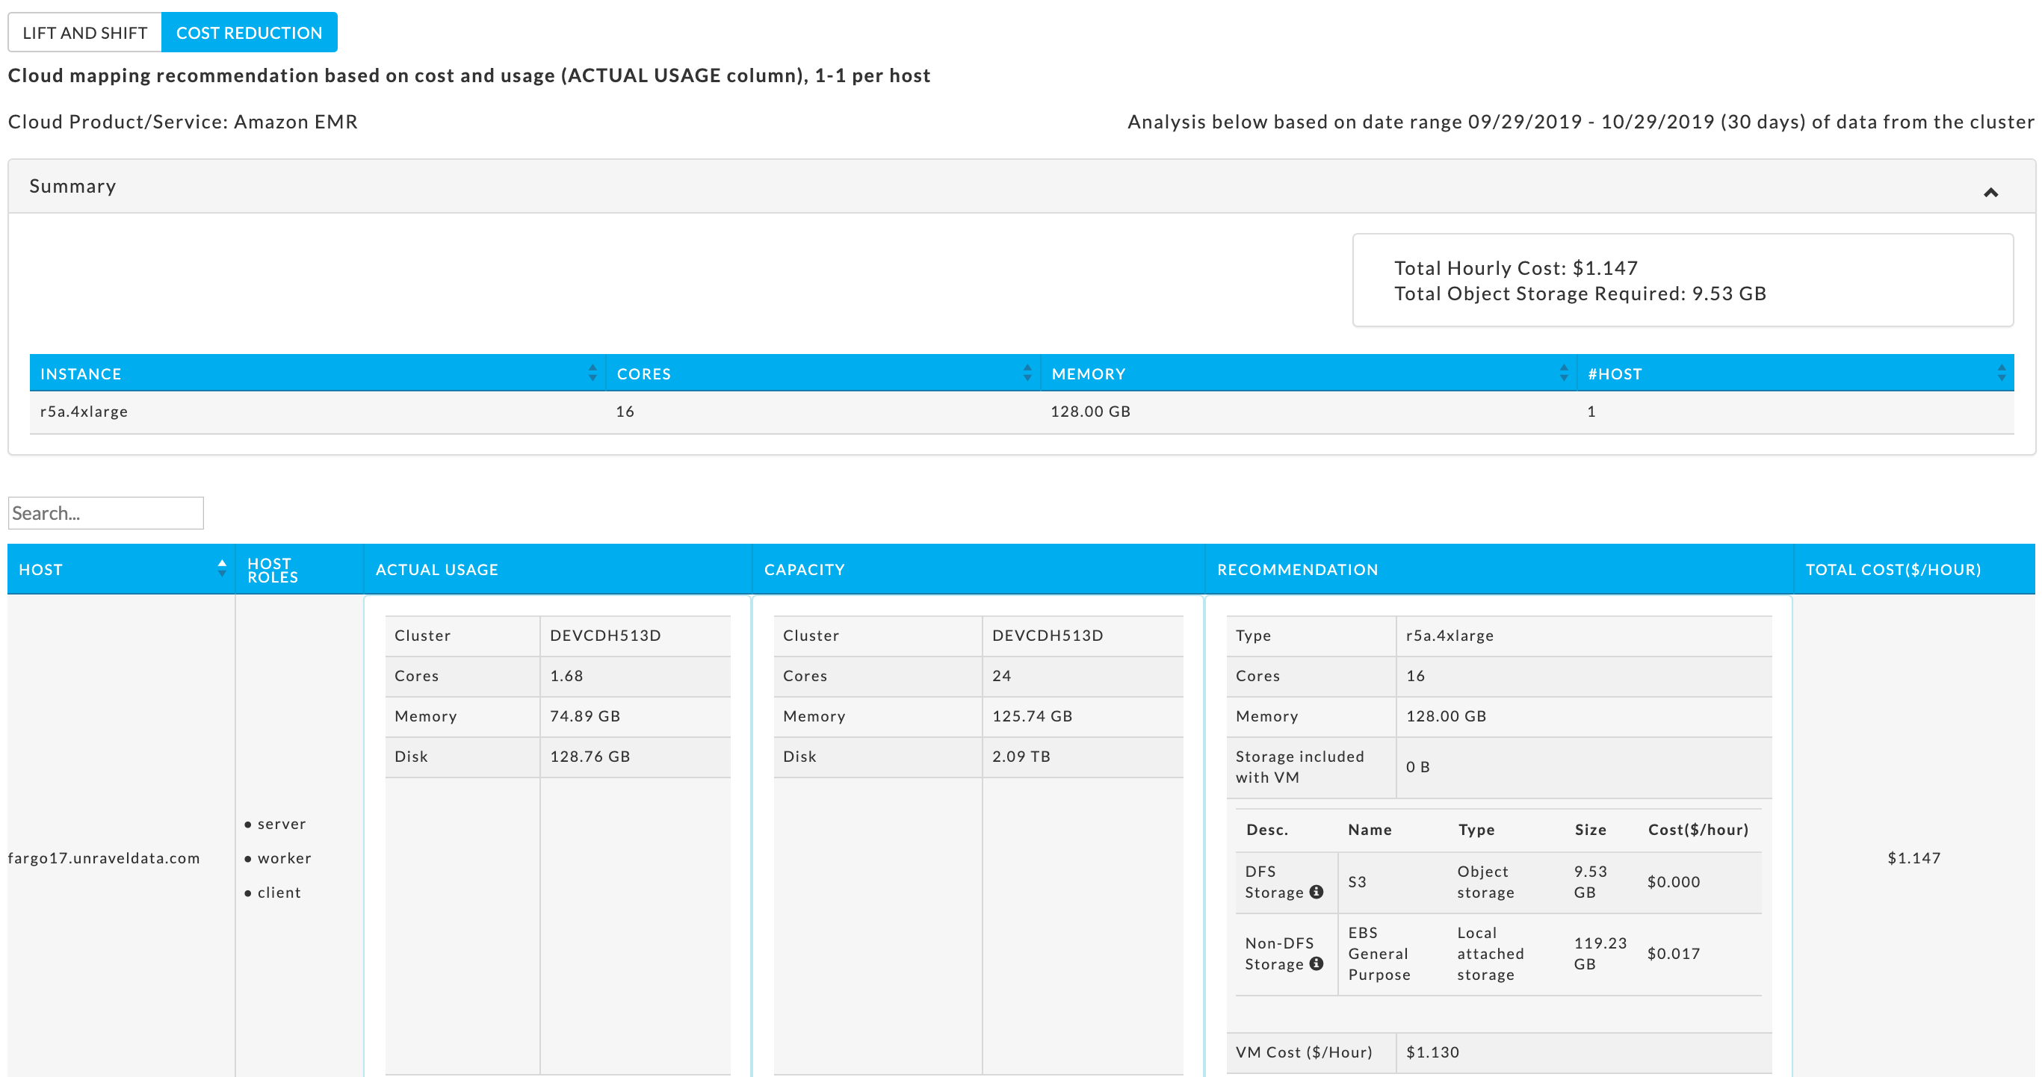Click Storage included with VM 0 B
The image size is (2042, 1077).
(1417, 766)
